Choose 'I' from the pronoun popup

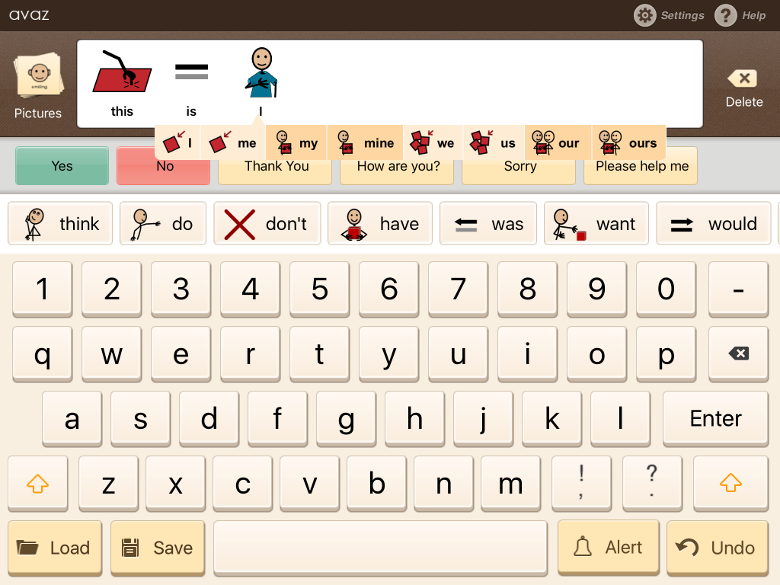pyautogui.click(x=177, y=142)
